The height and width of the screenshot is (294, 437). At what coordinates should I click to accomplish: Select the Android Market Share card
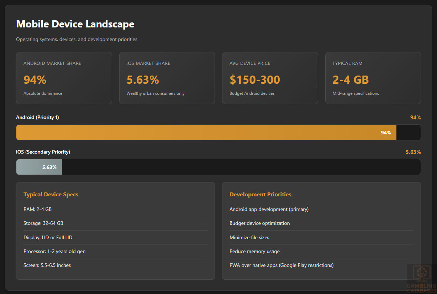tap(64, 78)
